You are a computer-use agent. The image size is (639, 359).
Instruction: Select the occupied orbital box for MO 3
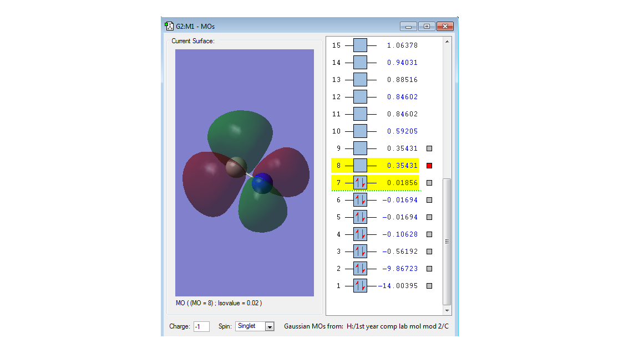pos(360,252)
